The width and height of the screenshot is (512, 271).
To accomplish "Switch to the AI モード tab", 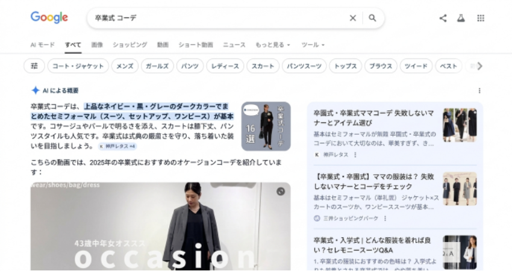I will pyautogui.click(x=42, y=45).
